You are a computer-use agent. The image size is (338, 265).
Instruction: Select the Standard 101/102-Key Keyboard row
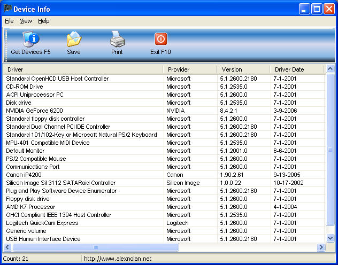click(164, 135)
